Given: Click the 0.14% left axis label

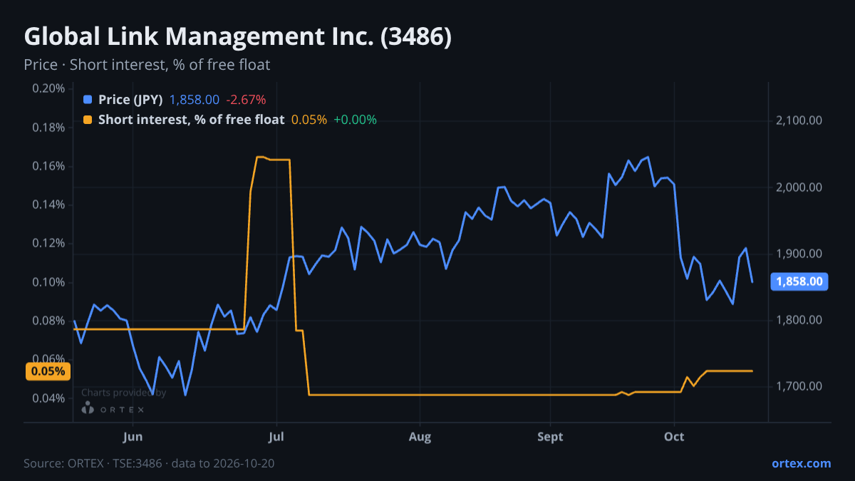Looking at the screenshot, I should [48, 205].
